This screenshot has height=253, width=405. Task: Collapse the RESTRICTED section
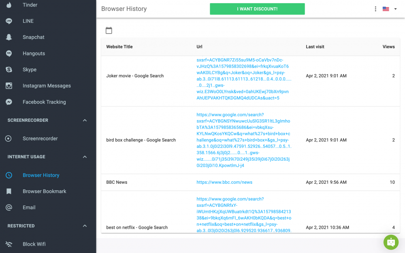(x=85, y=226)
